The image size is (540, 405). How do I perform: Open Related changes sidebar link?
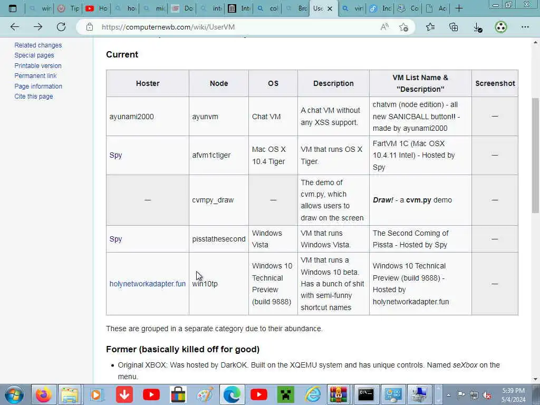coord(38,45)
